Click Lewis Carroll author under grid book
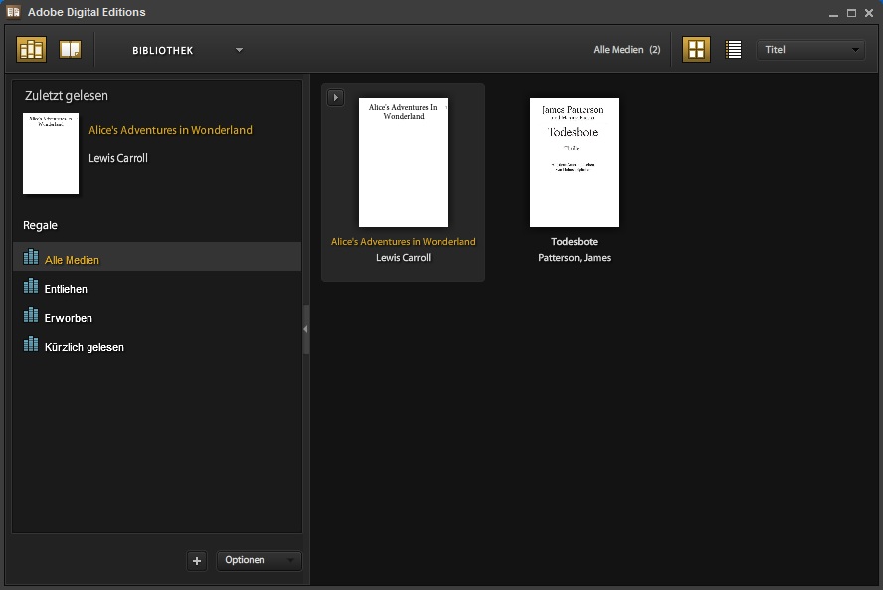This screenshot has width=883, height=590. point(403,257)
